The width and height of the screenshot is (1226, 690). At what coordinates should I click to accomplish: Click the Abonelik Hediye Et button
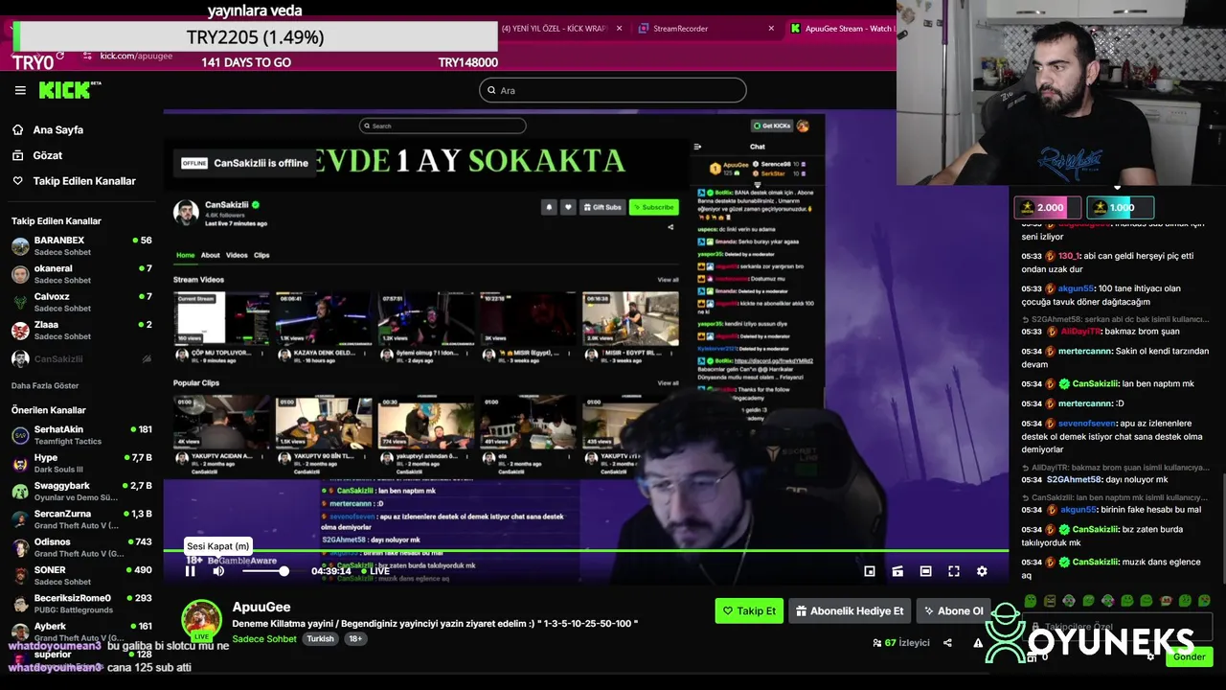850,610
